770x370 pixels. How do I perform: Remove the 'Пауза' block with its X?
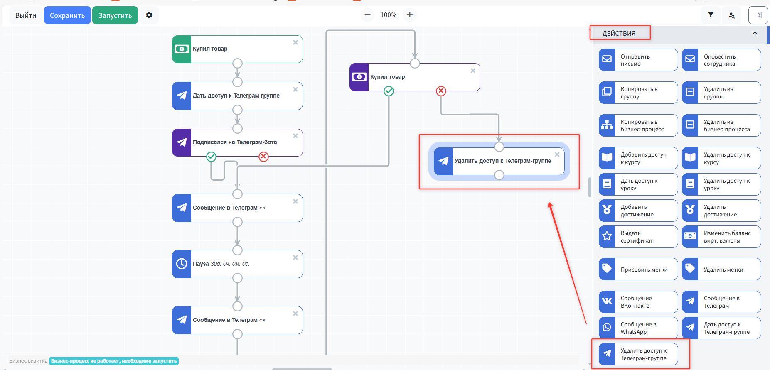coord(295,257)
